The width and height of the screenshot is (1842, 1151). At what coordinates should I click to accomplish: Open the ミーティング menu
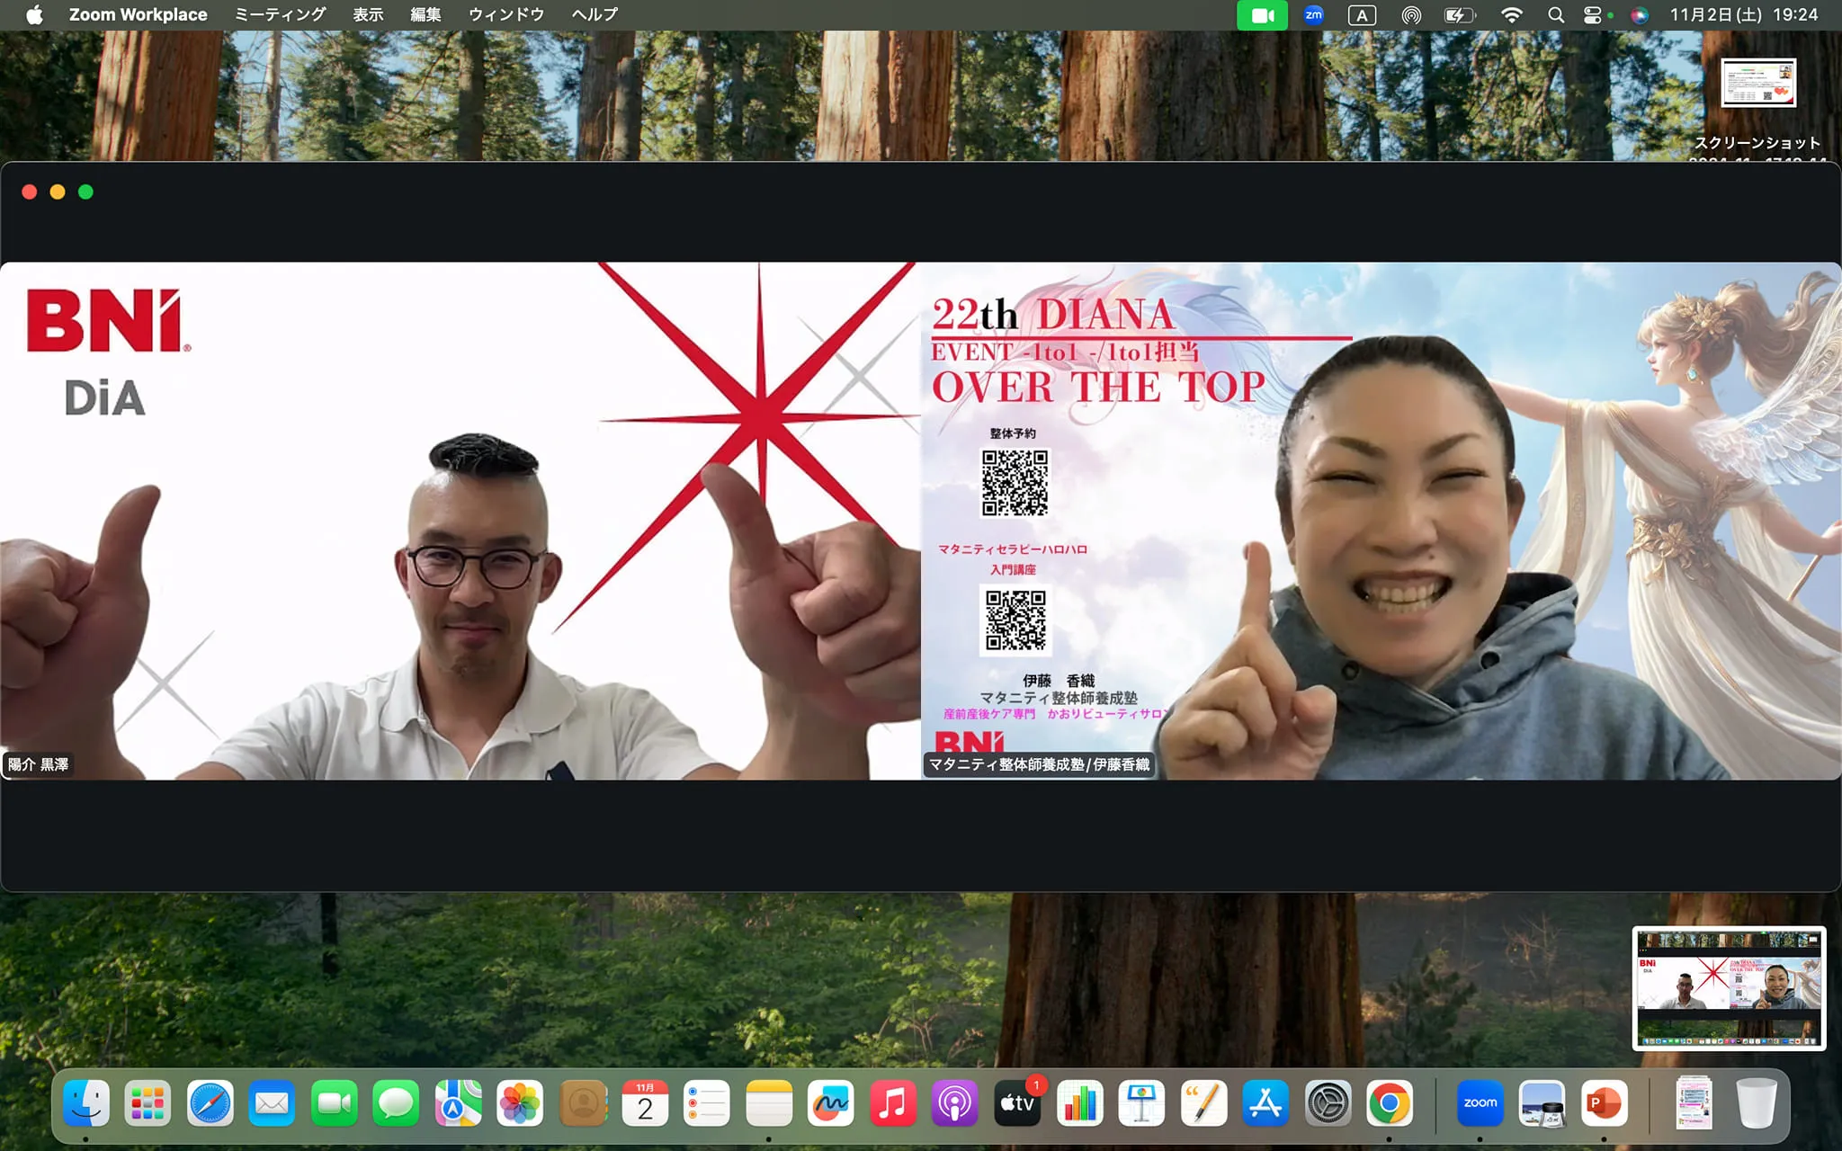[280, 15]
